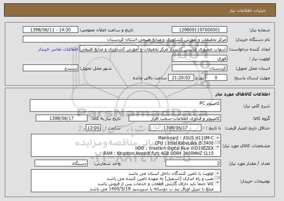
Task: Click the quantity field showing 2
Action: tap(193, 163)
